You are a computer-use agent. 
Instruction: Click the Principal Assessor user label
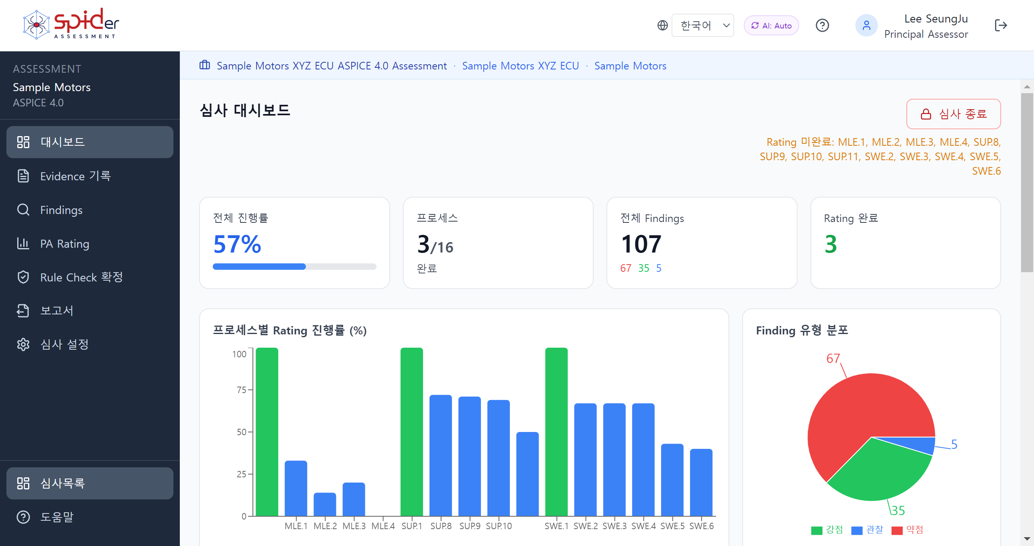click(926, 34)
